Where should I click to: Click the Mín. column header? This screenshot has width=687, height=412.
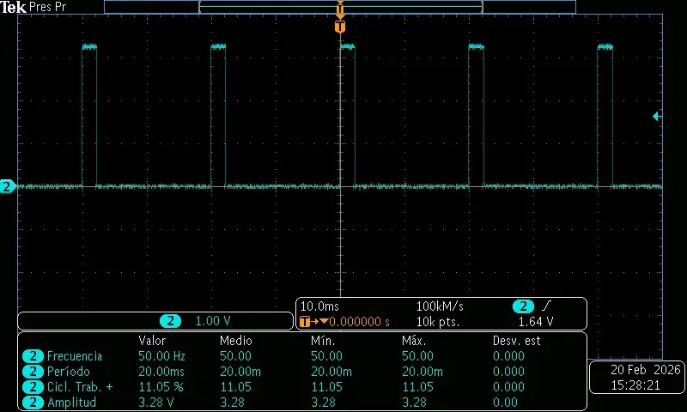323,341
